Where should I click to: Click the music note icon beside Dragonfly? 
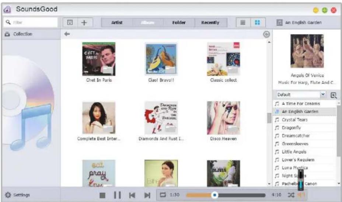click(277, 128)
